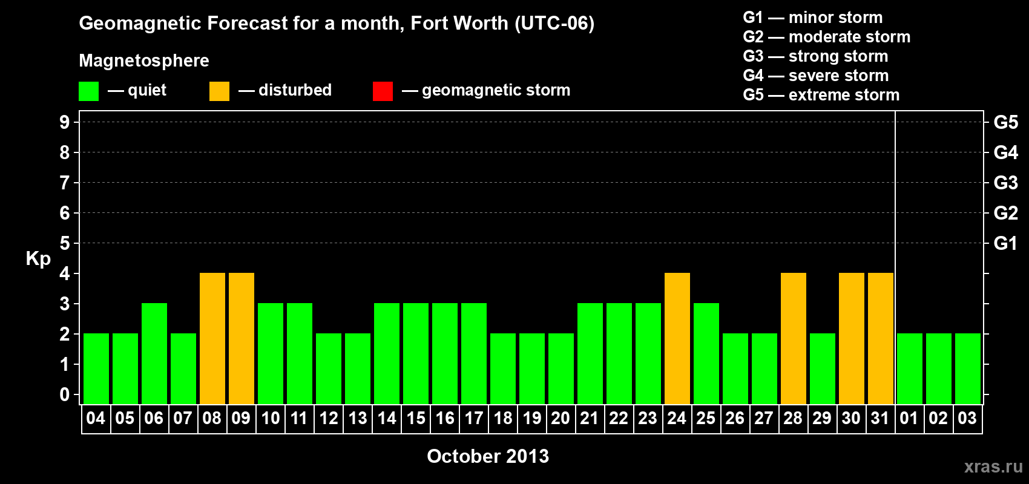The width and height of the screenshot is (1029, 484).
Task: Click the orange disturbed legend swatch
Action: (219, 91)
